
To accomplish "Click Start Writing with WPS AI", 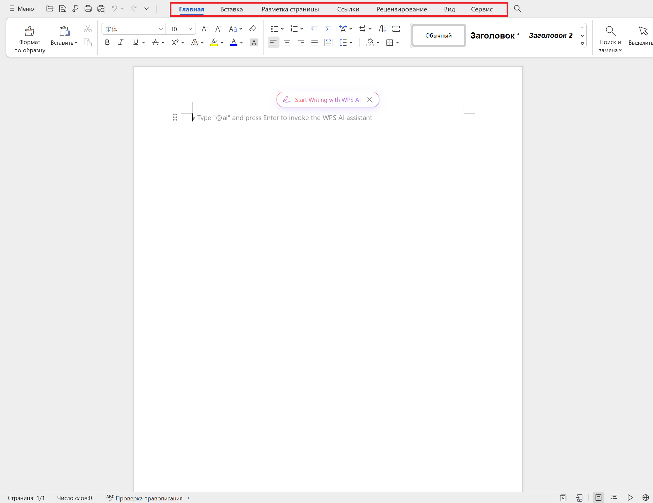I will [328, 100].
